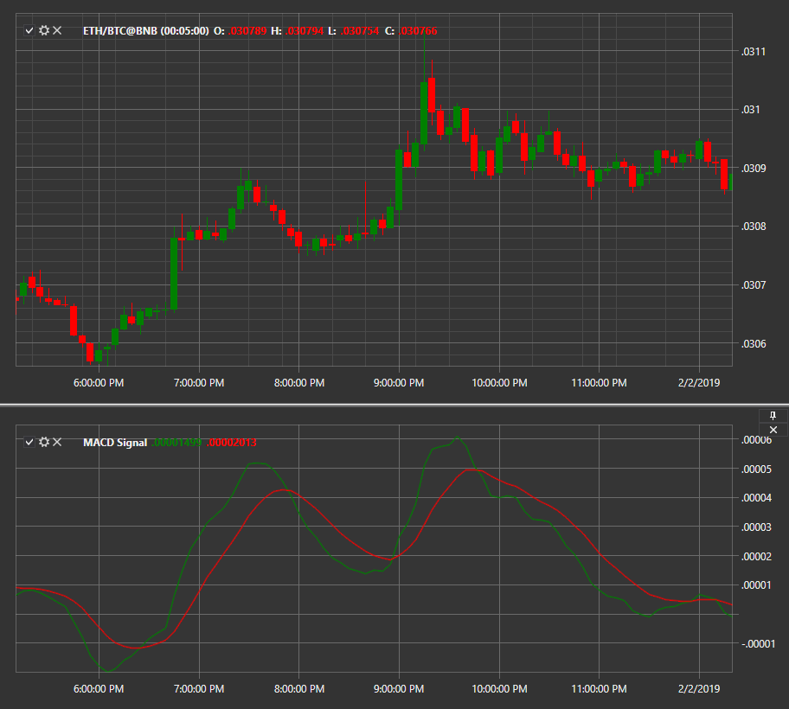
Task: Click the tall green candle near 6:45 PM
Action: coord(174,273)
